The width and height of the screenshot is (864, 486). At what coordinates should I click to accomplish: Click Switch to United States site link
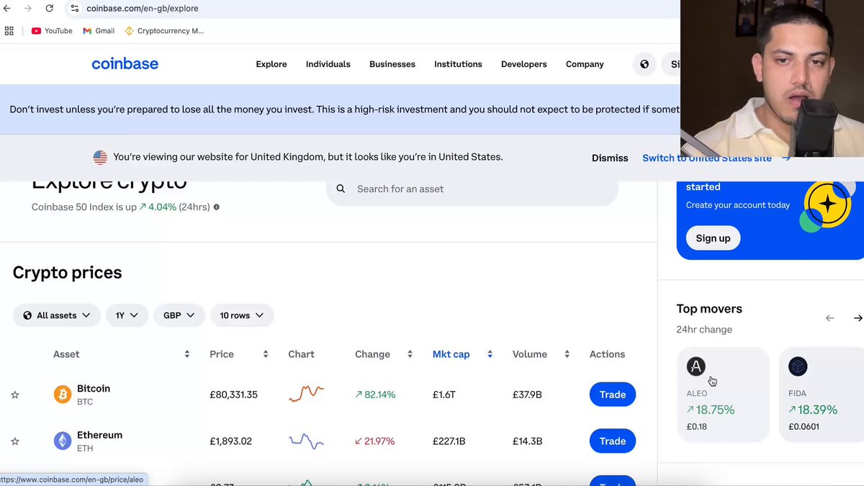coord(716,158)
